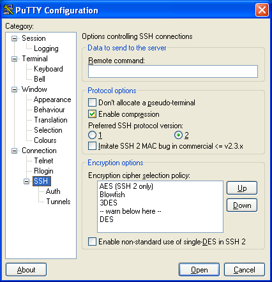Viewport: 272px width, 282px height.
Task: Select SSH protocol version 1
Action: tap(92, 135)
